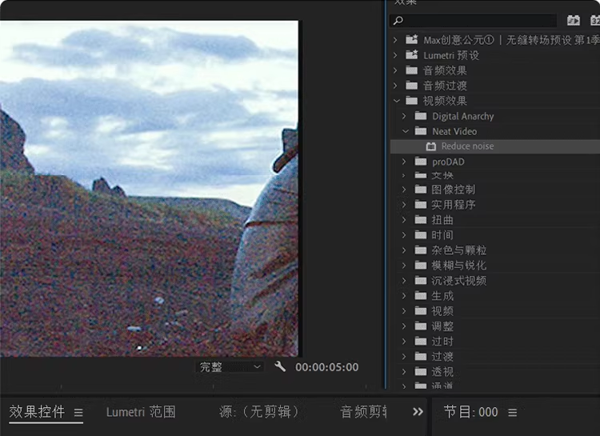Expand the 音频效果 folder

[x=395, y=70]
